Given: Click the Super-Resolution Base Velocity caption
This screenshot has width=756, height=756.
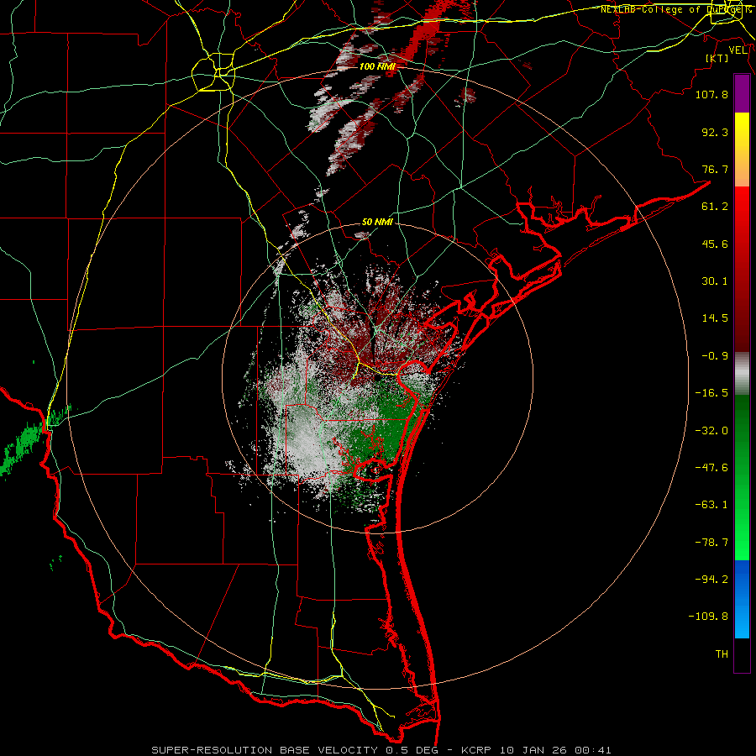Looking at the screenshot, I should (381, 750).
